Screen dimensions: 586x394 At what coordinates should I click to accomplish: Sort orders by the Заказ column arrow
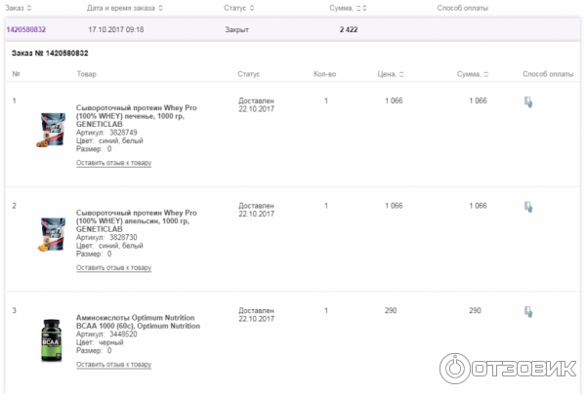click(30, 8)
